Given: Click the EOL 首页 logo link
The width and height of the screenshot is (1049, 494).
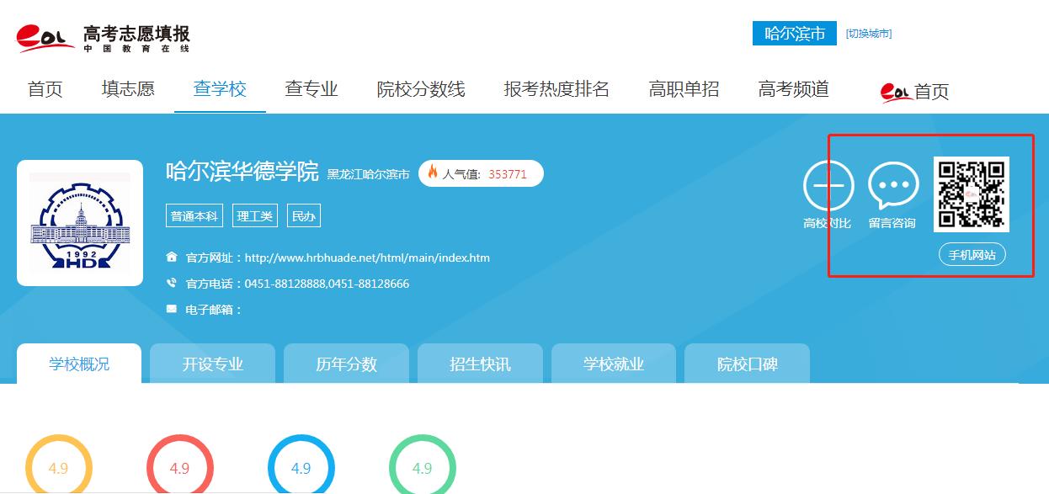Looking at the screenshot, I should [x=915, y=91].
